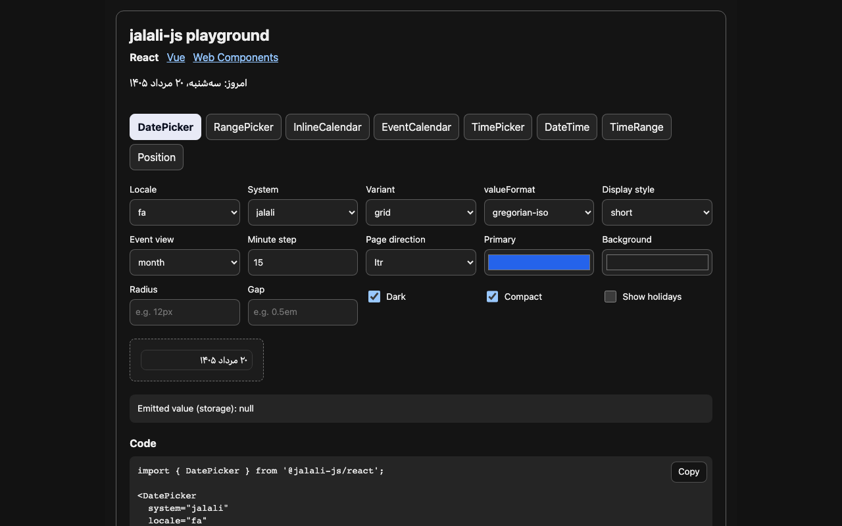
Task: Open the Primary color picker swatch
Action: tap(539, 262)
